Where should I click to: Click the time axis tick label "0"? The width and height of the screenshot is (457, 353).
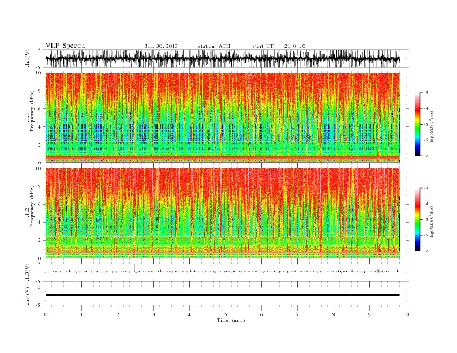click(x=46, y=314)
